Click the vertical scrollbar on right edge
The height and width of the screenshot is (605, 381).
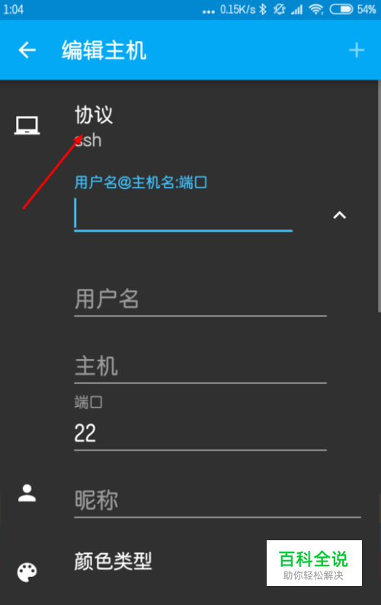(x=379, y=197)
